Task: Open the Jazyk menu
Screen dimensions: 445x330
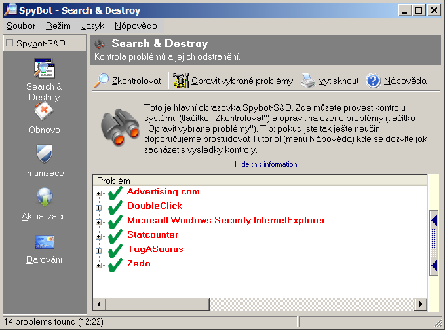Action: click(x=93, y=26)
